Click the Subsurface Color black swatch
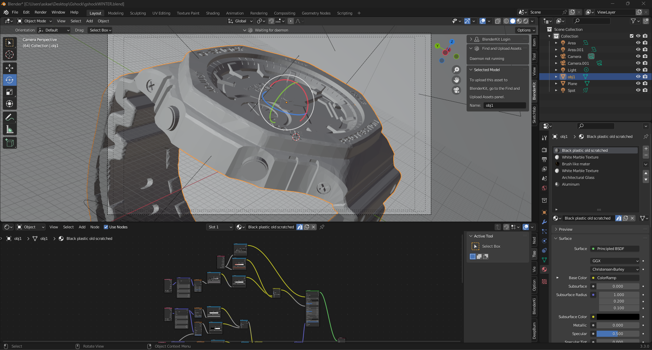The image size is (652, 350). pos(618,317)
